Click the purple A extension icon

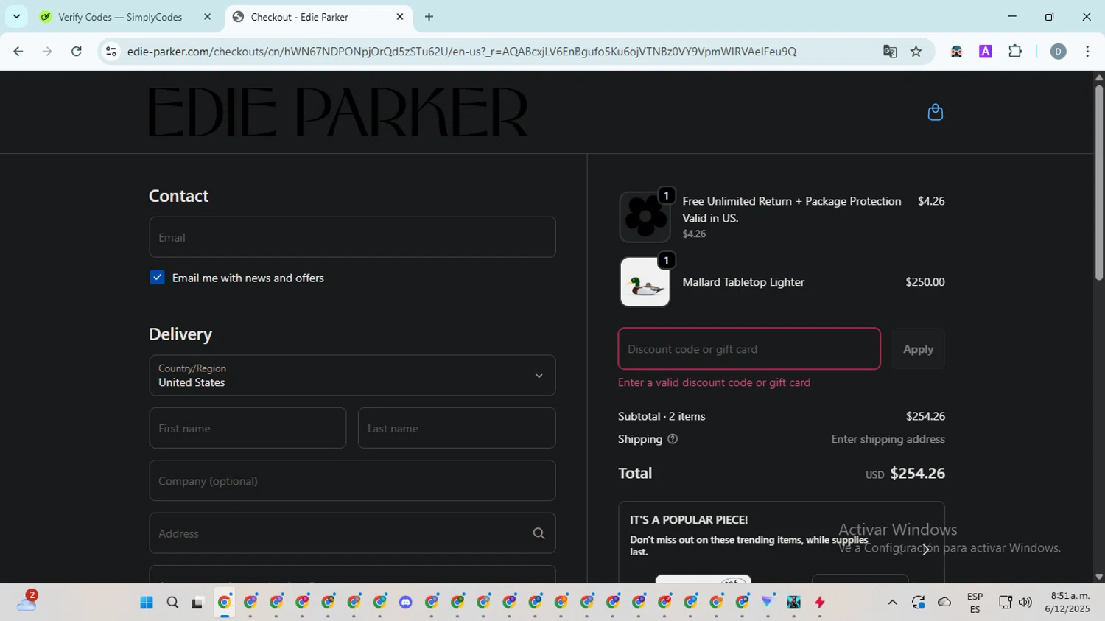(986, 52)
